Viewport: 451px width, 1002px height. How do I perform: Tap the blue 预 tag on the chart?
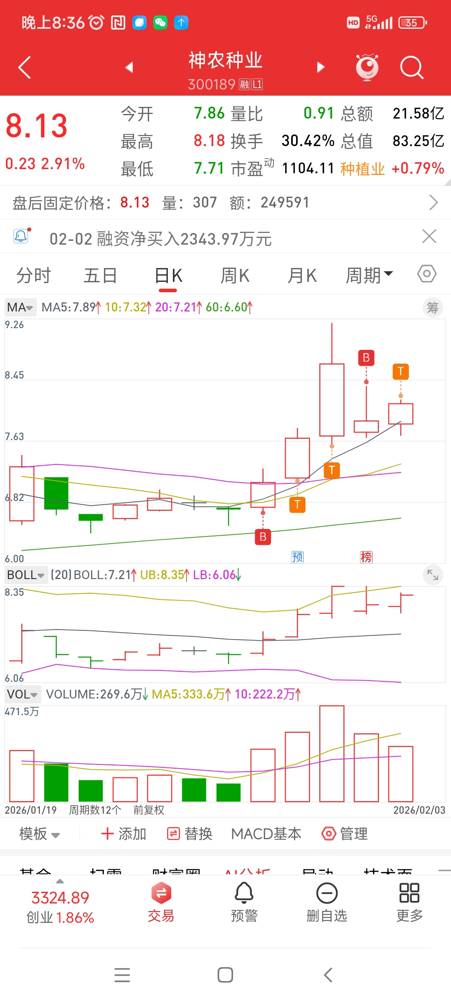point(297,557)
